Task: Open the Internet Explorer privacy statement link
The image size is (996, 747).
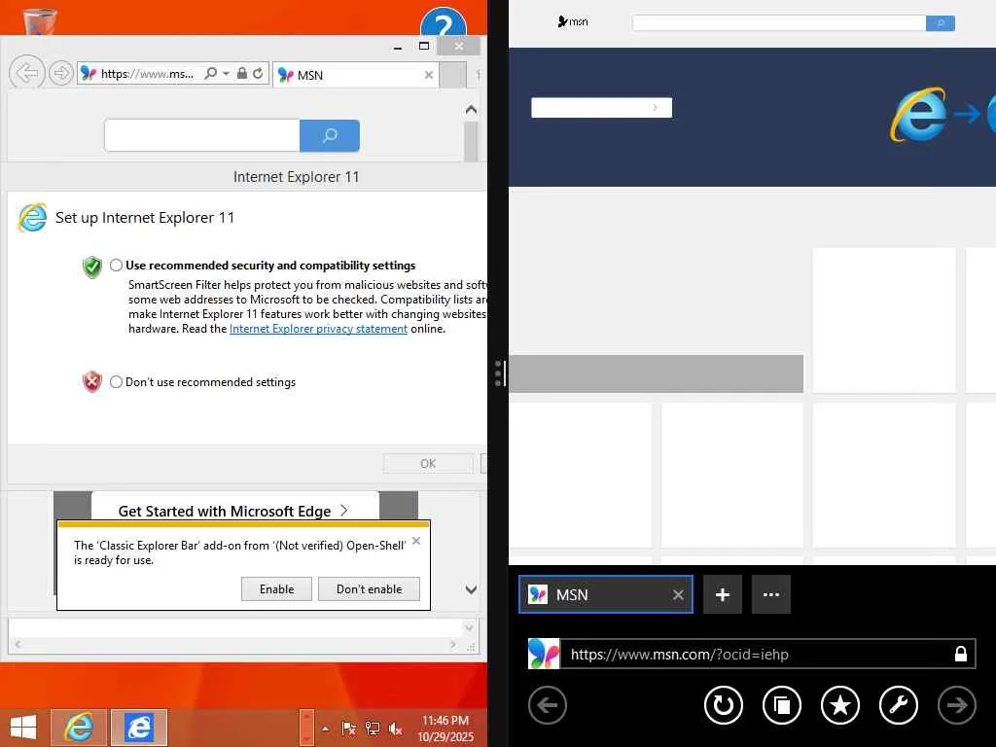Action: pos(318,329)
